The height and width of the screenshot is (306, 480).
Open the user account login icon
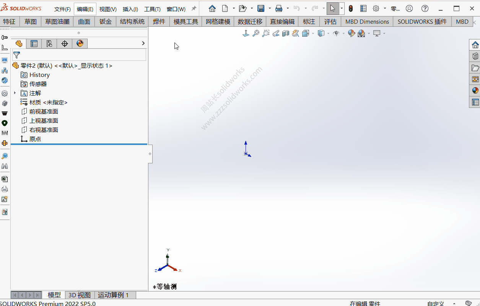click(409, 8)
